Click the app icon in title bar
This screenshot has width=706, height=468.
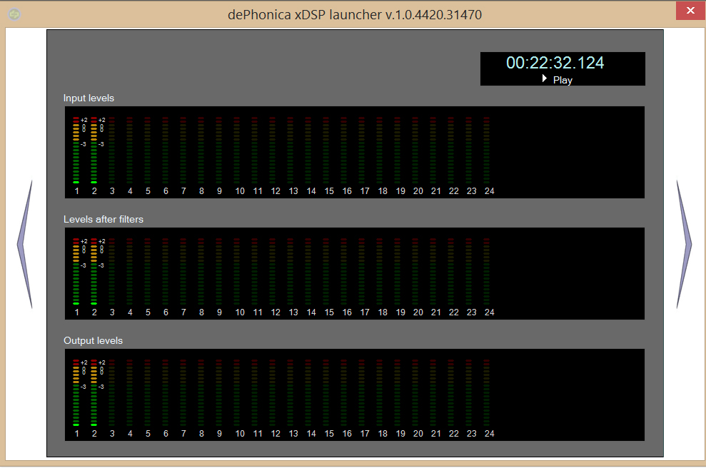(14, 14)
